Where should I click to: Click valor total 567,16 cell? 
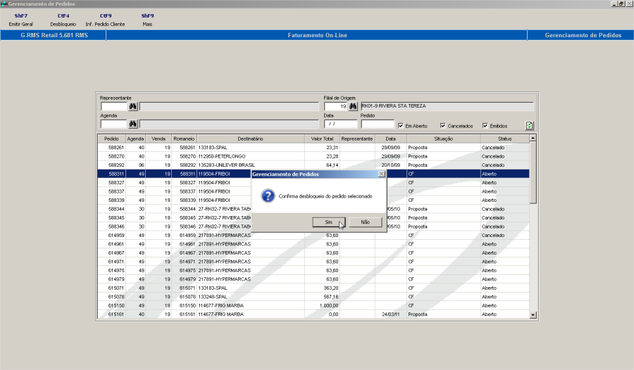pyautogui.click(x=322, y=297)
